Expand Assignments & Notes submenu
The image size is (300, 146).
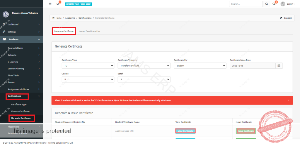[21, 89]
